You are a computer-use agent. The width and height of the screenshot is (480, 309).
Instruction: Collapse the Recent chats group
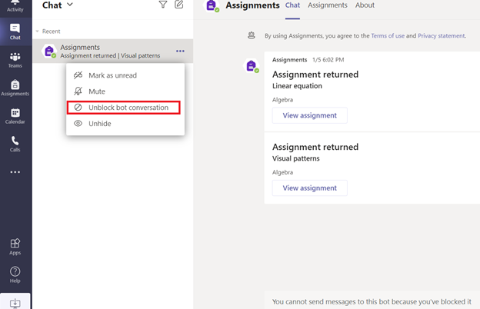(x=38, y=32)
